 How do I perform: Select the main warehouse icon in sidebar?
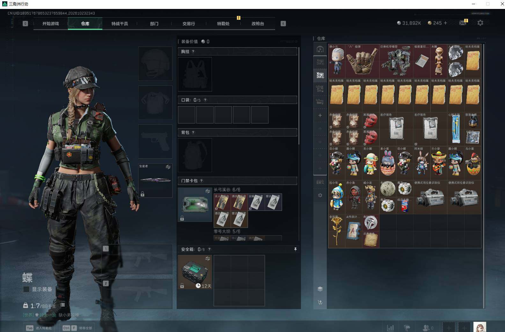[320, 49]
